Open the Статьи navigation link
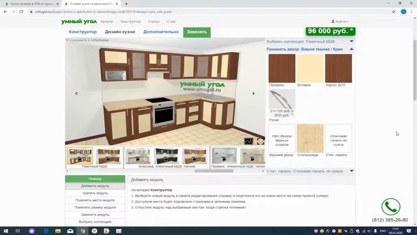 point(154,22)
